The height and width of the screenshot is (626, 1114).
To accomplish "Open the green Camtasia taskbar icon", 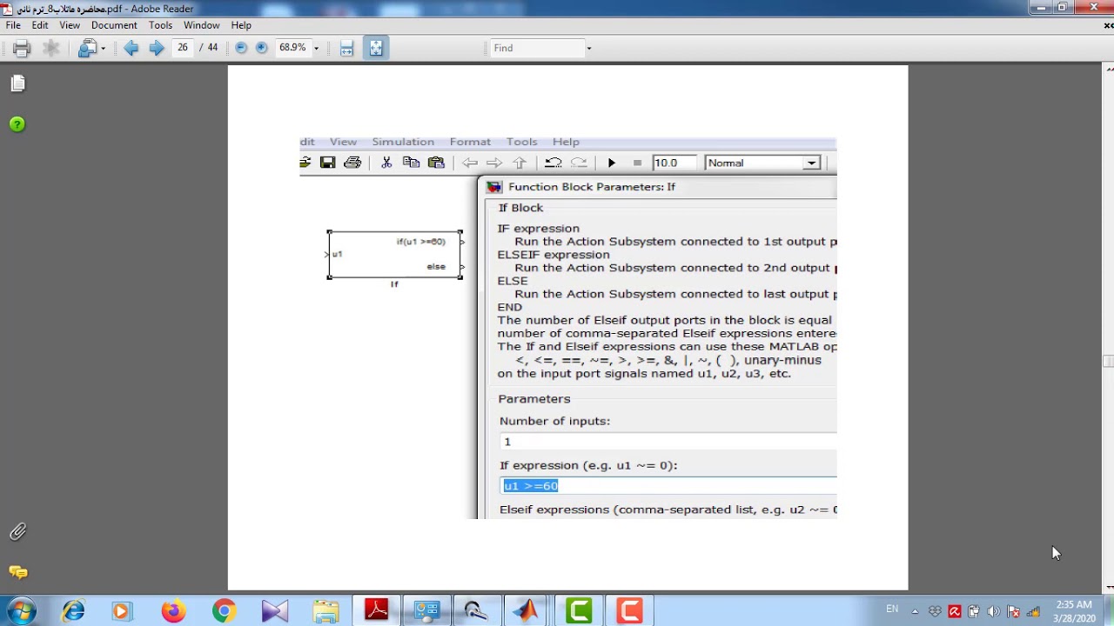I will tap(578, 611).
